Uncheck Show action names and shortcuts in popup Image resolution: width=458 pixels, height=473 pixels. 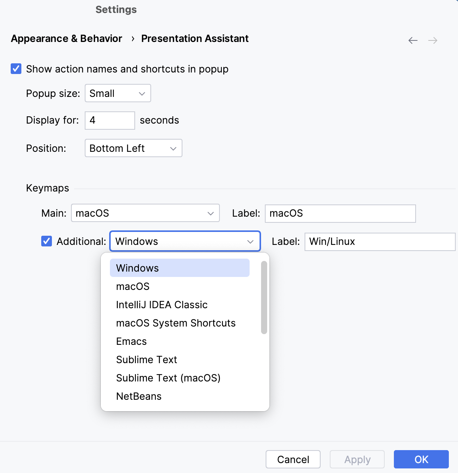click(x=16, y=69)
